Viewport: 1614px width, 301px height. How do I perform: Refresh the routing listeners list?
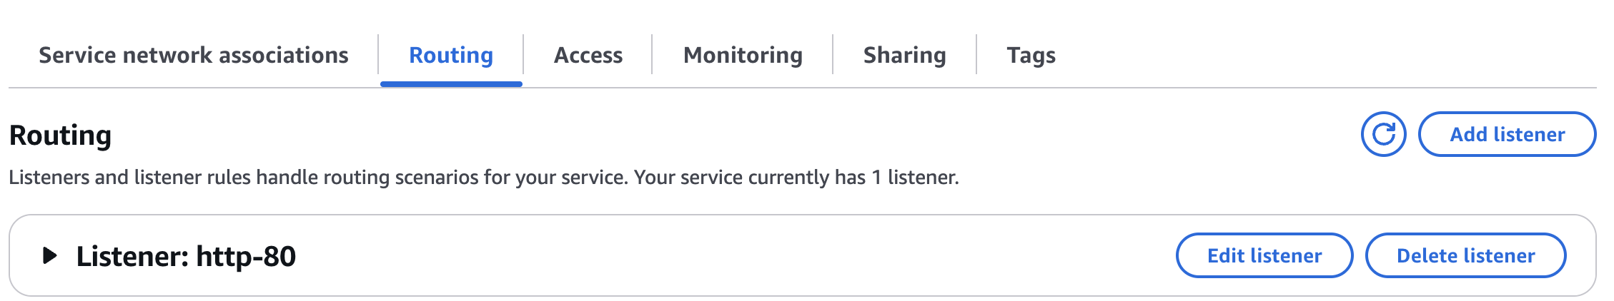pos(1383,134)
